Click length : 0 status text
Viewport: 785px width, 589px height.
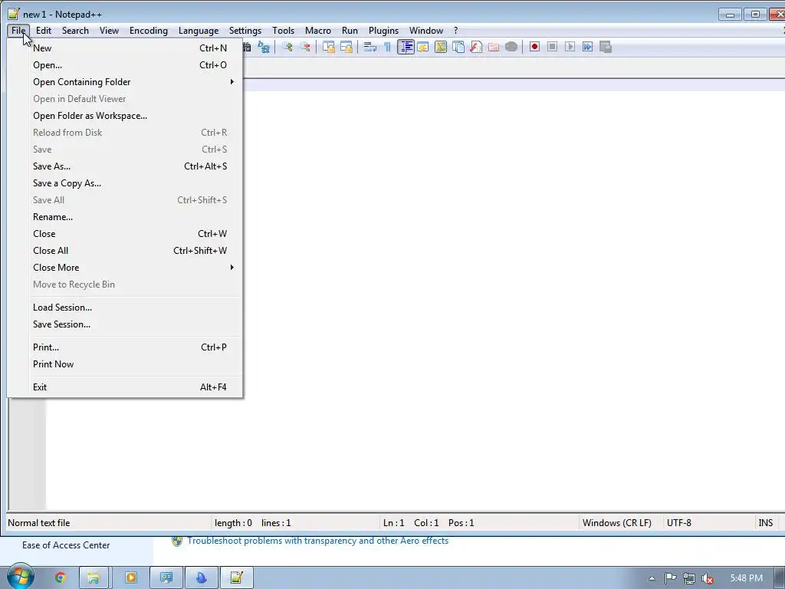[x=233, y=523]
